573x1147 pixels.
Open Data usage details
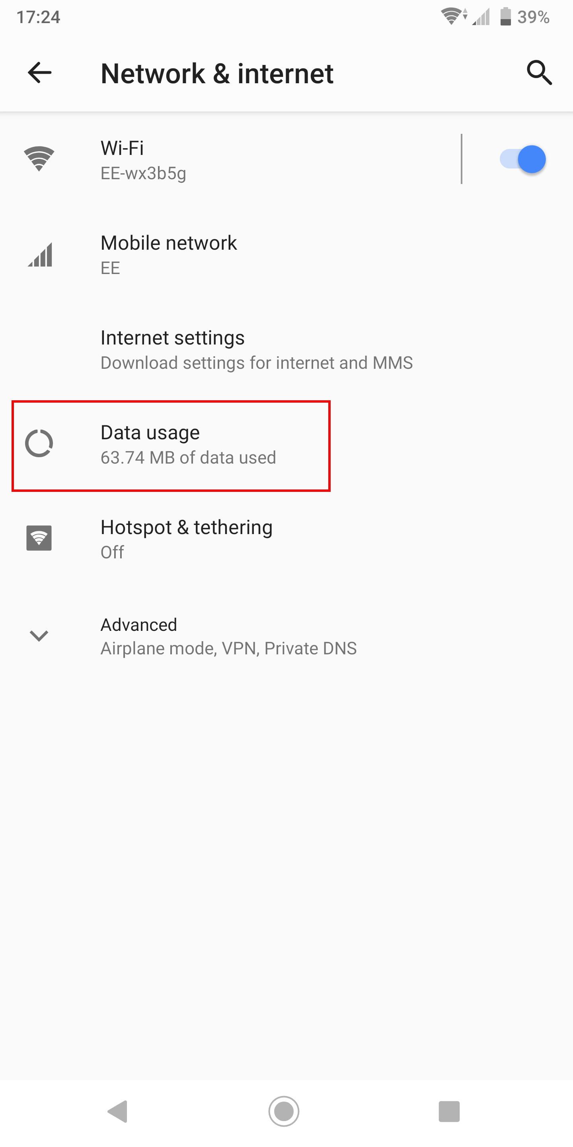(150, 433)
